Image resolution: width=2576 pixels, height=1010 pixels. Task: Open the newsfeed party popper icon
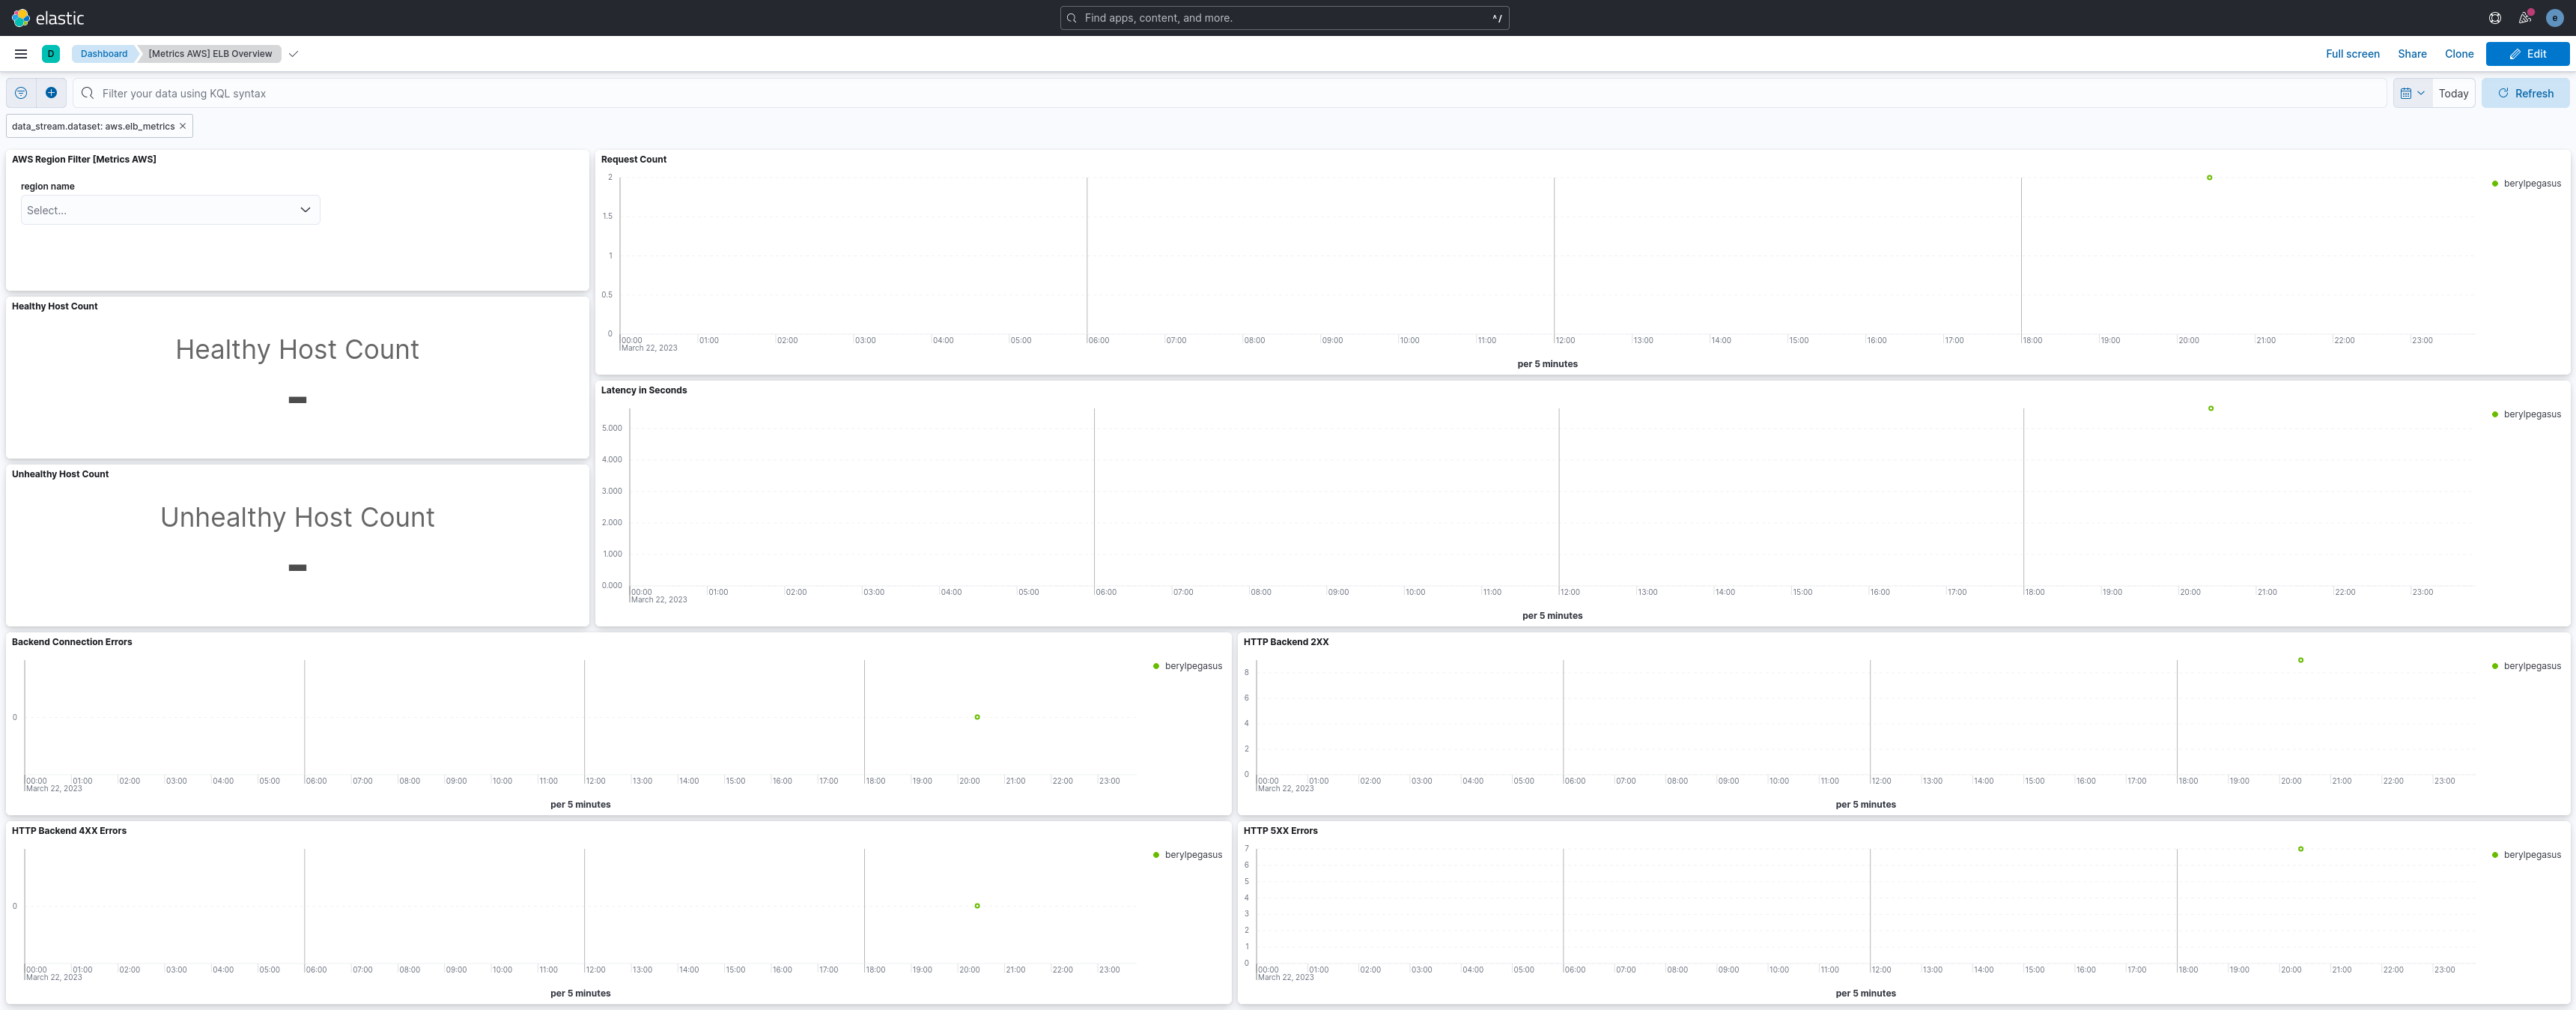click(x=2524, y=18)
